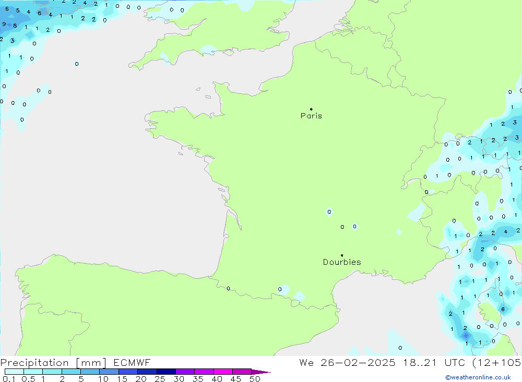Click the 15 legend scale value

[122, 379]
